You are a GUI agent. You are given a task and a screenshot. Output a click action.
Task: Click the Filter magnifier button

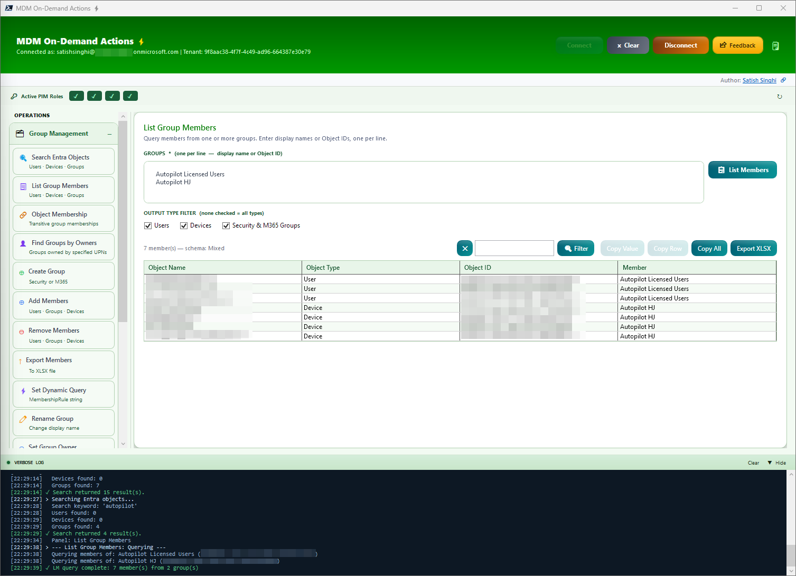(575, 248)
